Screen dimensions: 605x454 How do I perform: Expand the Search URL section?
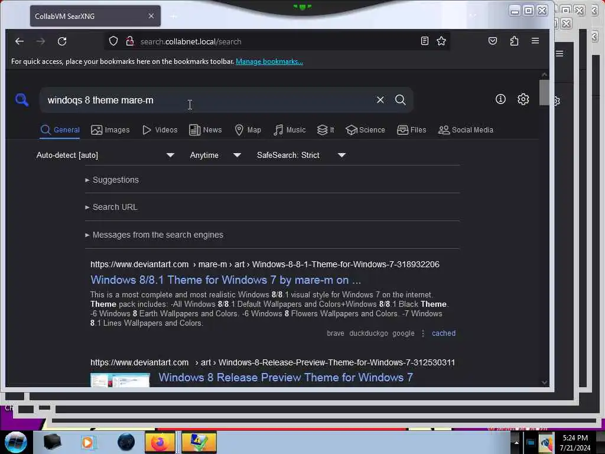click(111, 207)
